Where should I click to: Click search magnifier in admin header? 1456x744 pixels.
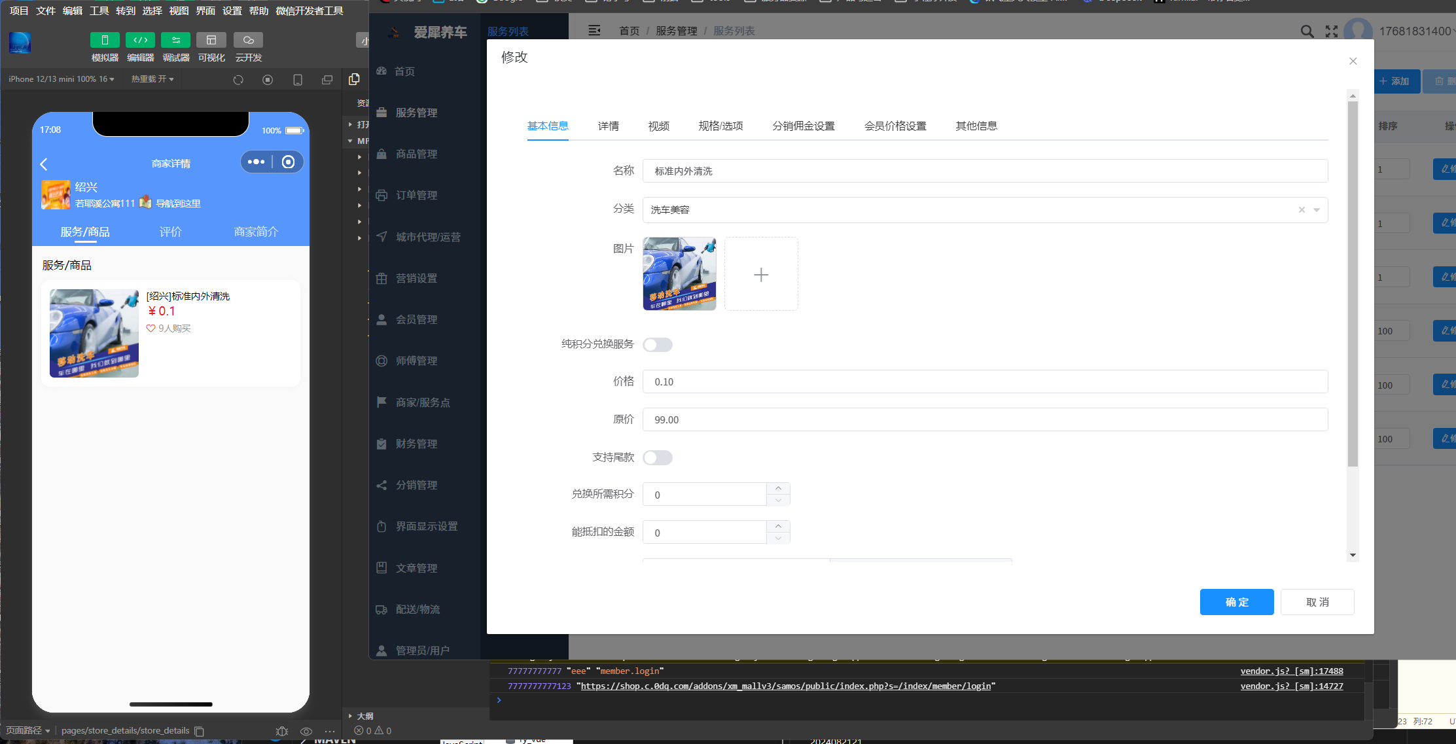[1307, 31]
